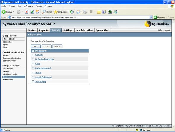Click the Delete dictionary button

click(x=57, y=46)
